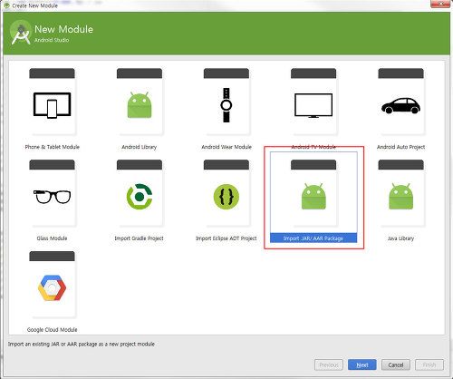Image resolution: width=453 pixels, height=379 pixels.
Task: Click the "Android Library" label
Action: 140,147
